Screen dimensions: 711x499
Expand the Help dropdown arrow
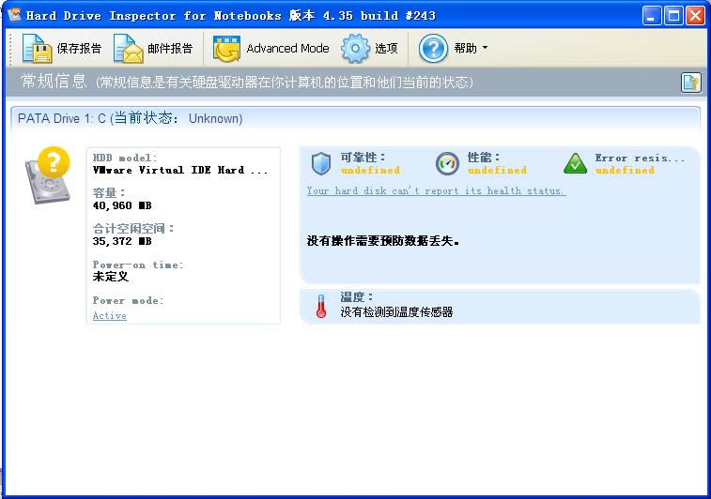tap(485, 48)
